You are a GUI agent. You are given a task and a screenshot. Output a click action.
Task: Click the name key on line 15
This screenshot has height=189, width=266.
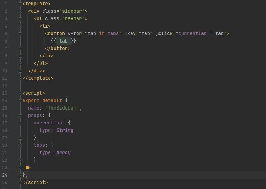click(x=34, y=108)
